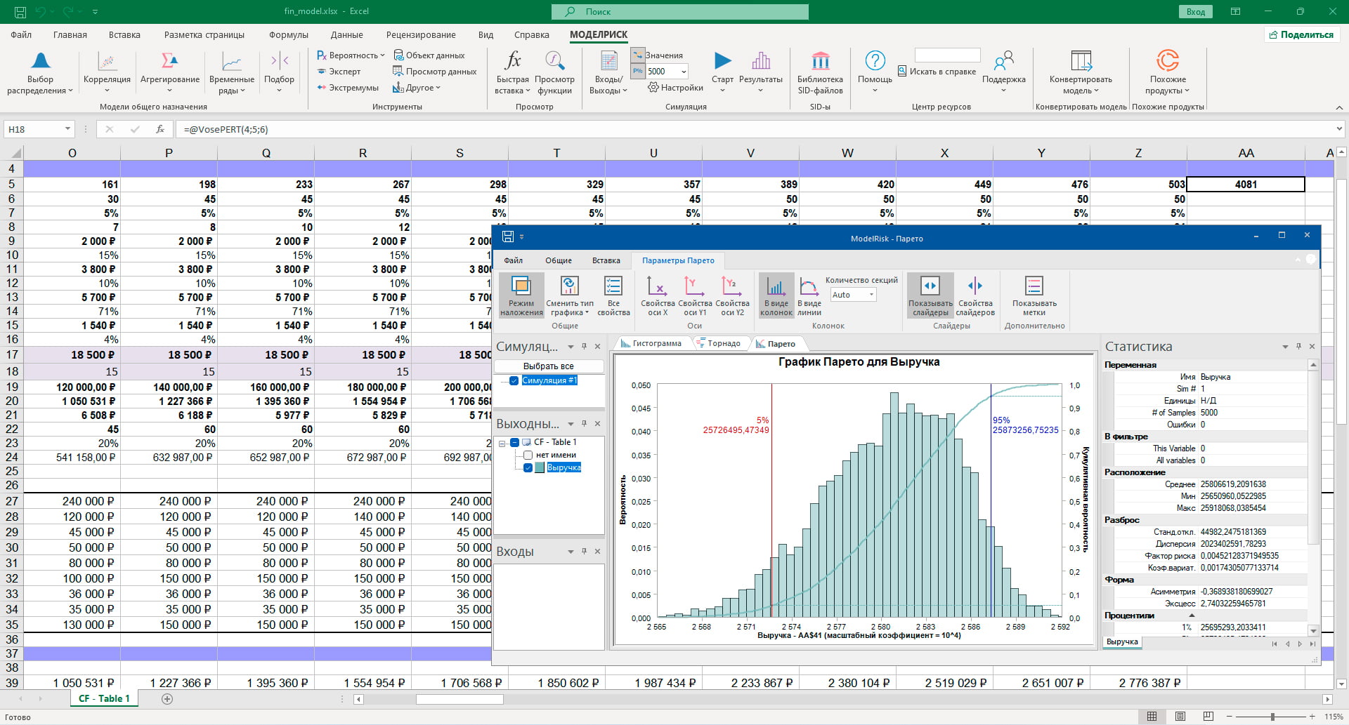This screenshot has width=1349, height=725.
Task: Uncheck the Выручка output checkbox
Action: [x=528, y=468]
